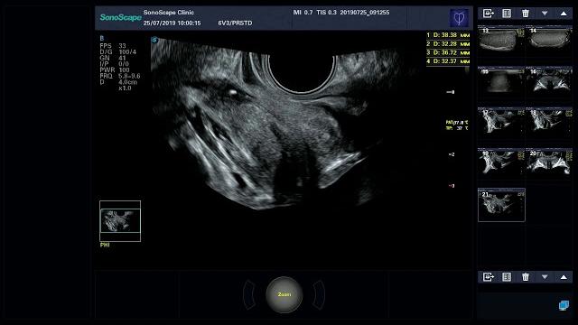Click the export image icon in top clipboard bar
Screen dimensions: 578x325
tap(488, 14)
